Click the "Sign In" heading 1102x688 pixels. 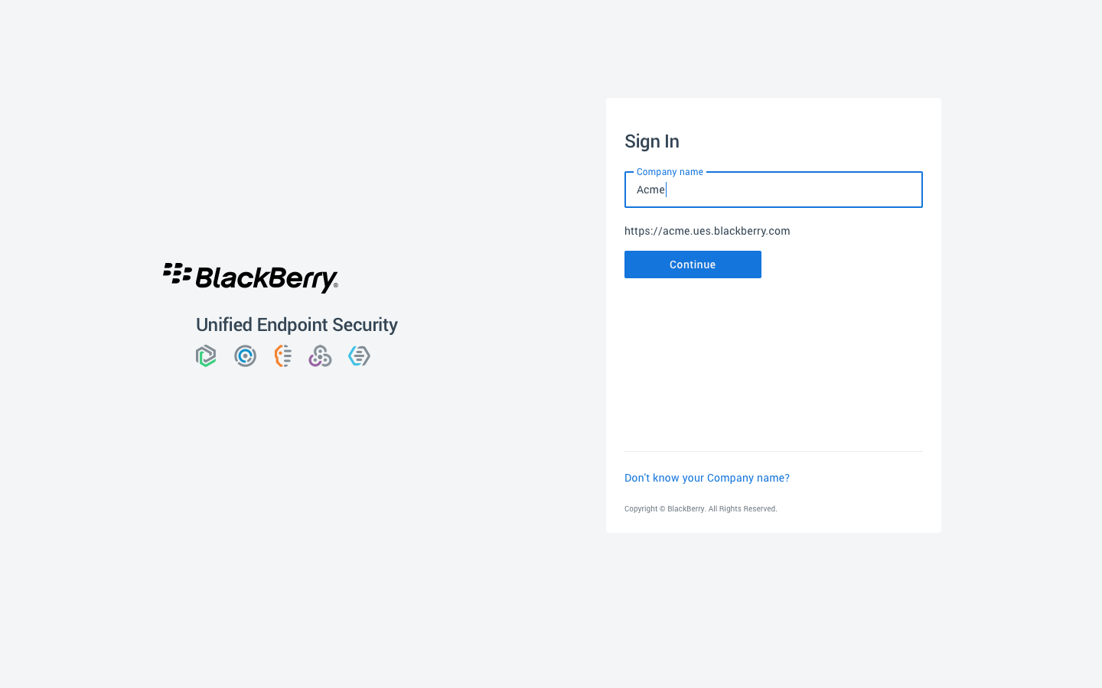coord(652,141)
